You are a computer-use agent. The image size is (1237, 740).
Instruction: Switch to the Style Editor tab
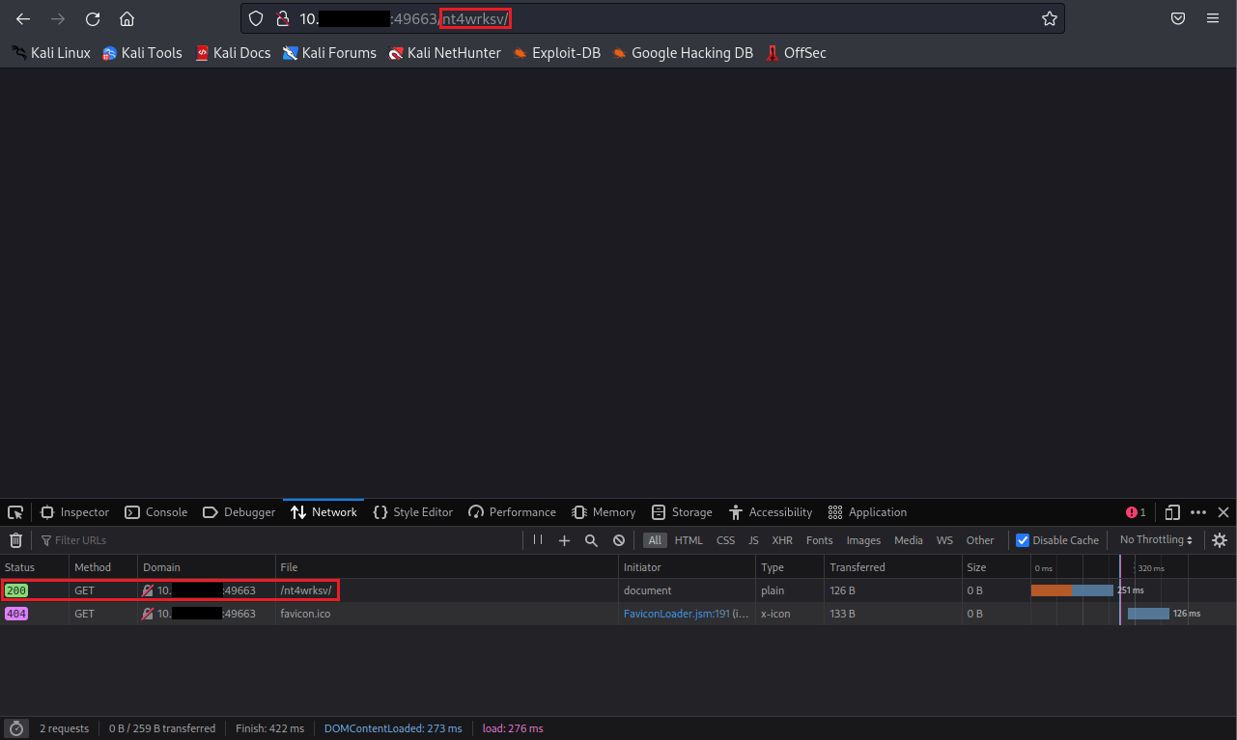(412, 512)
